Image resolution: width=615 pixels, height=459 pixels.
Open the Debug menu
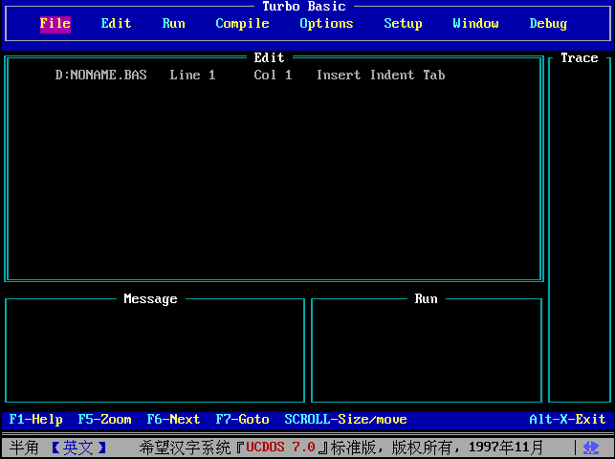548,24
